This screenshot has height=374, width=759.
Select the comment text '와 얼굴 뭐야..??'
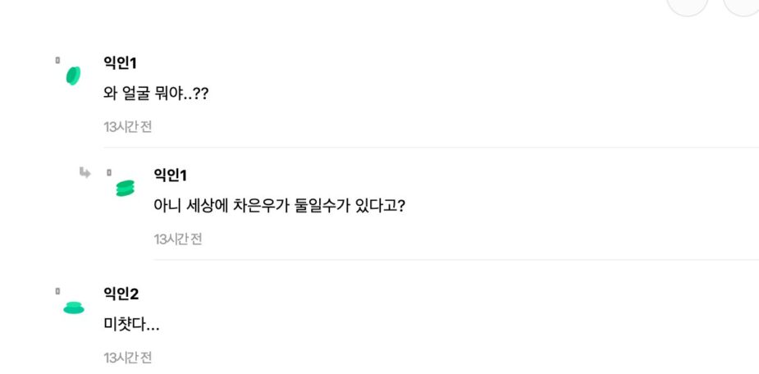click(x=156, y=93)
